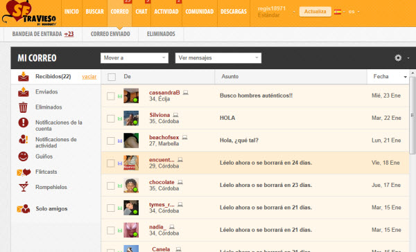
Task: Expand the es language dropdown
Action: (x=358, y=12)
